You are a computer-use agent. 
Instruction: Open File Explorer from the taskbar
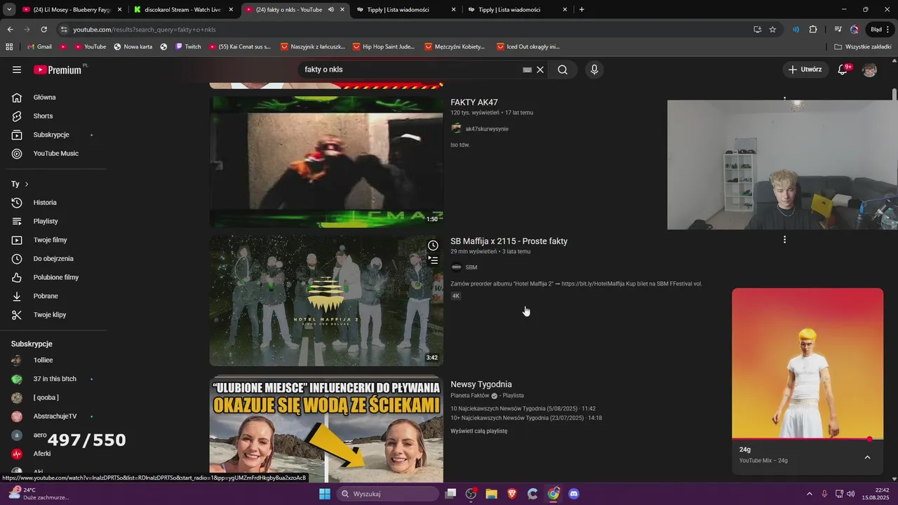tap(491, 494)
